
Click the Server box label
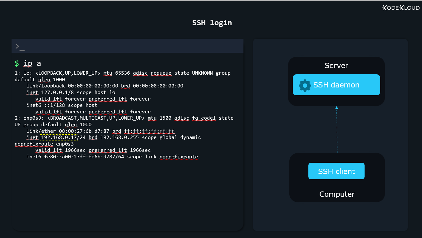coord(336,66)
